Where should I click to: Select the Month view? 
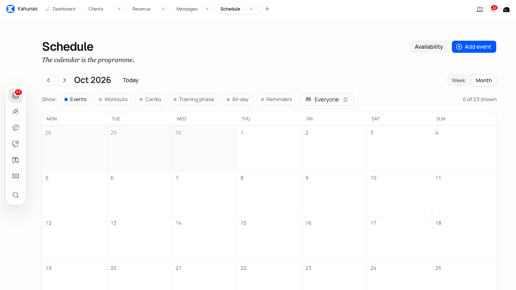pos(484,80)
